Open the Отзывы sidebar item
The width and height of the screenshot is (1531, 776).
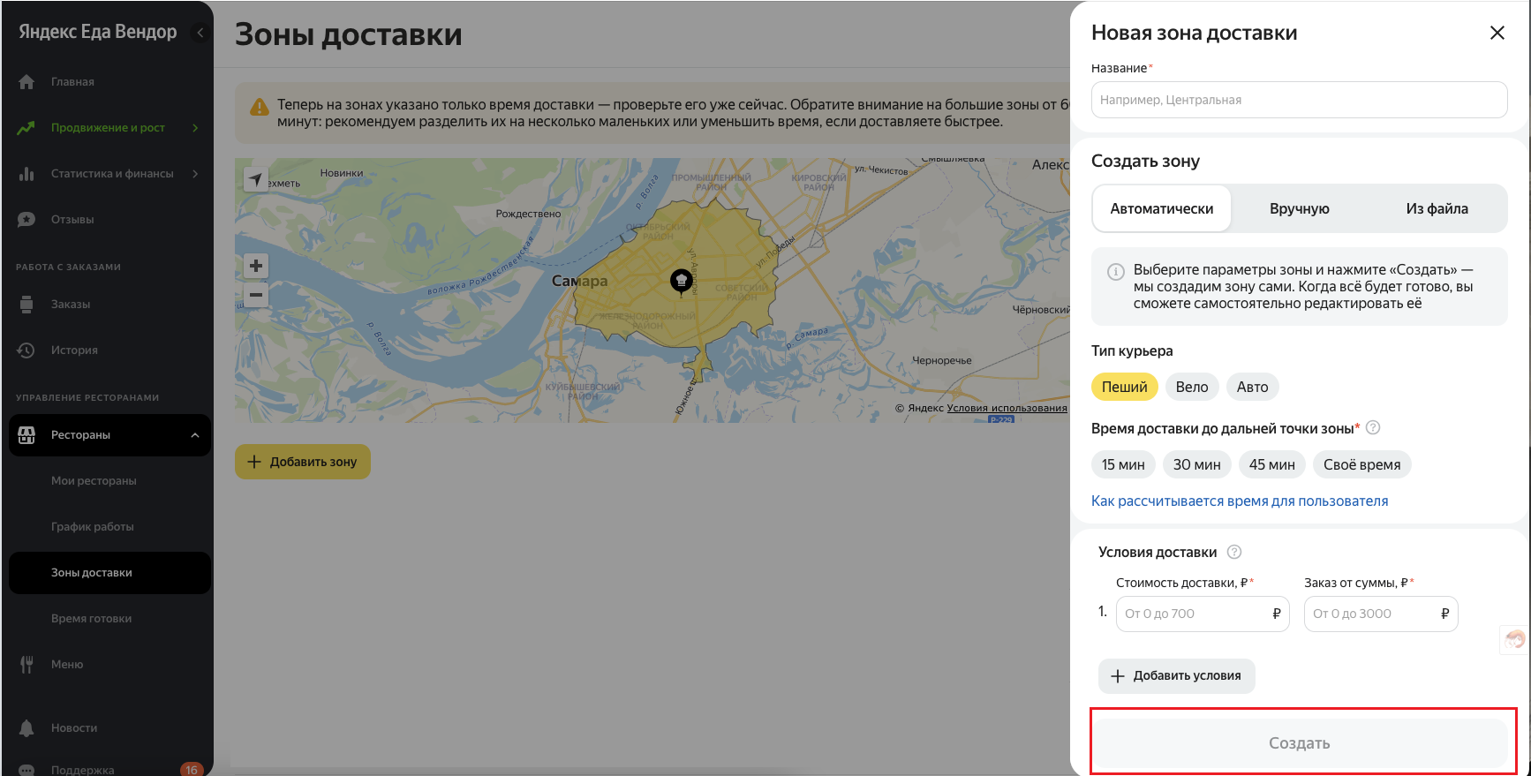pyautogui.click(x=109, y=220)
